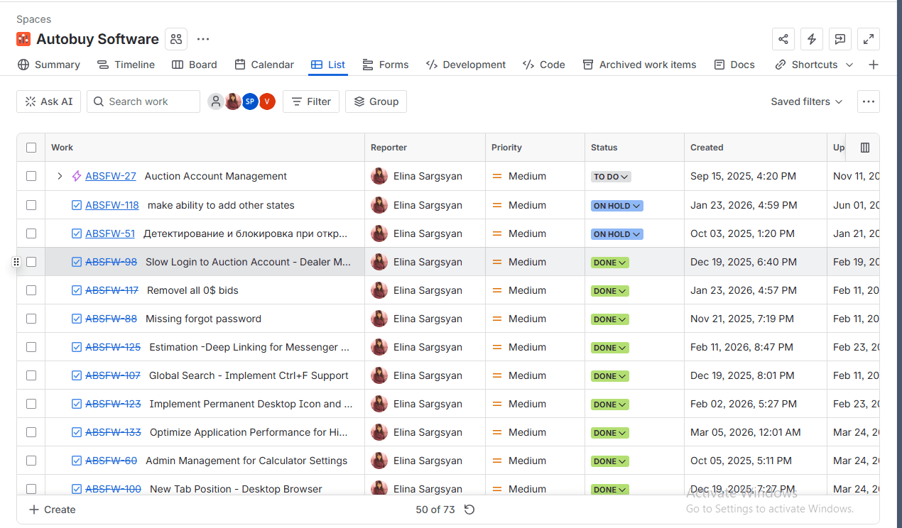This screenshot has width=902, height=528.
Task: Open the DONE status dropdown for ABSFW-117
Action: coord(610,291)
